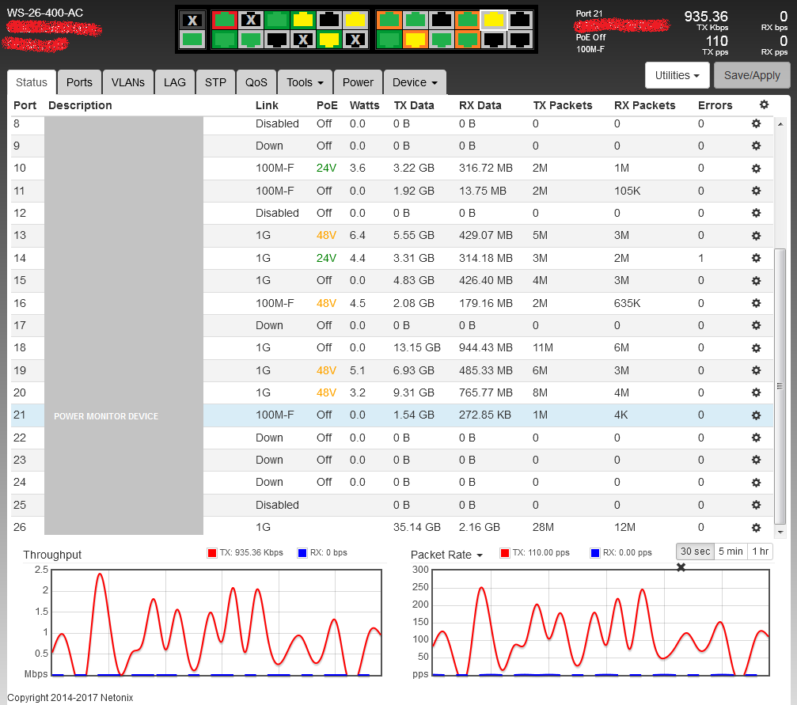Open the gear settings for port 14
The width and height of the screenshot is (797, 705).
tap(756, 258)
